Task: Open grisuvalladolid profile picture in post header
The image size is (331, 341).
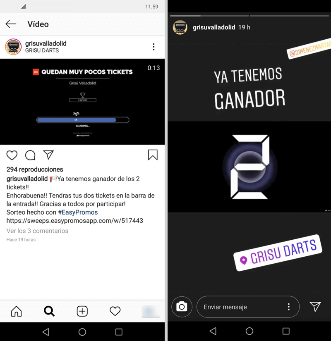Action: point(13,47)
